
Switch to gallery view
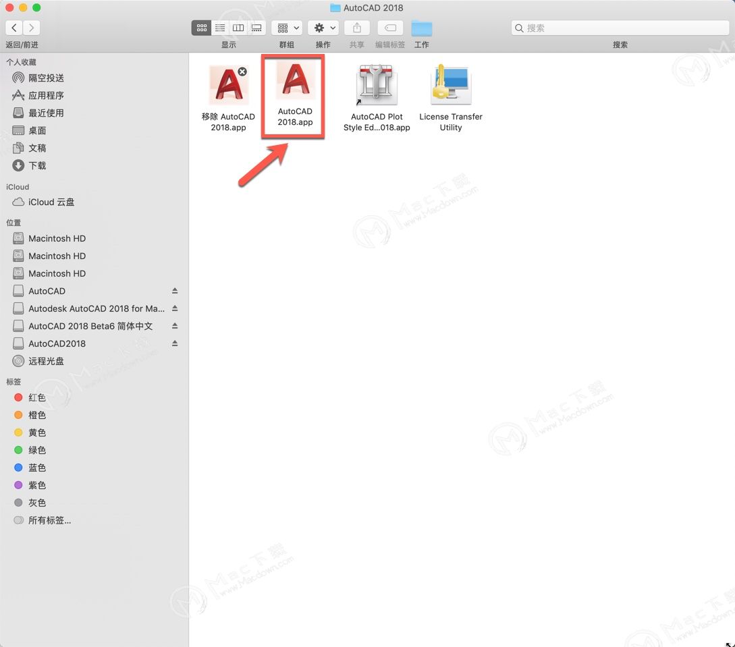[256, 28]
